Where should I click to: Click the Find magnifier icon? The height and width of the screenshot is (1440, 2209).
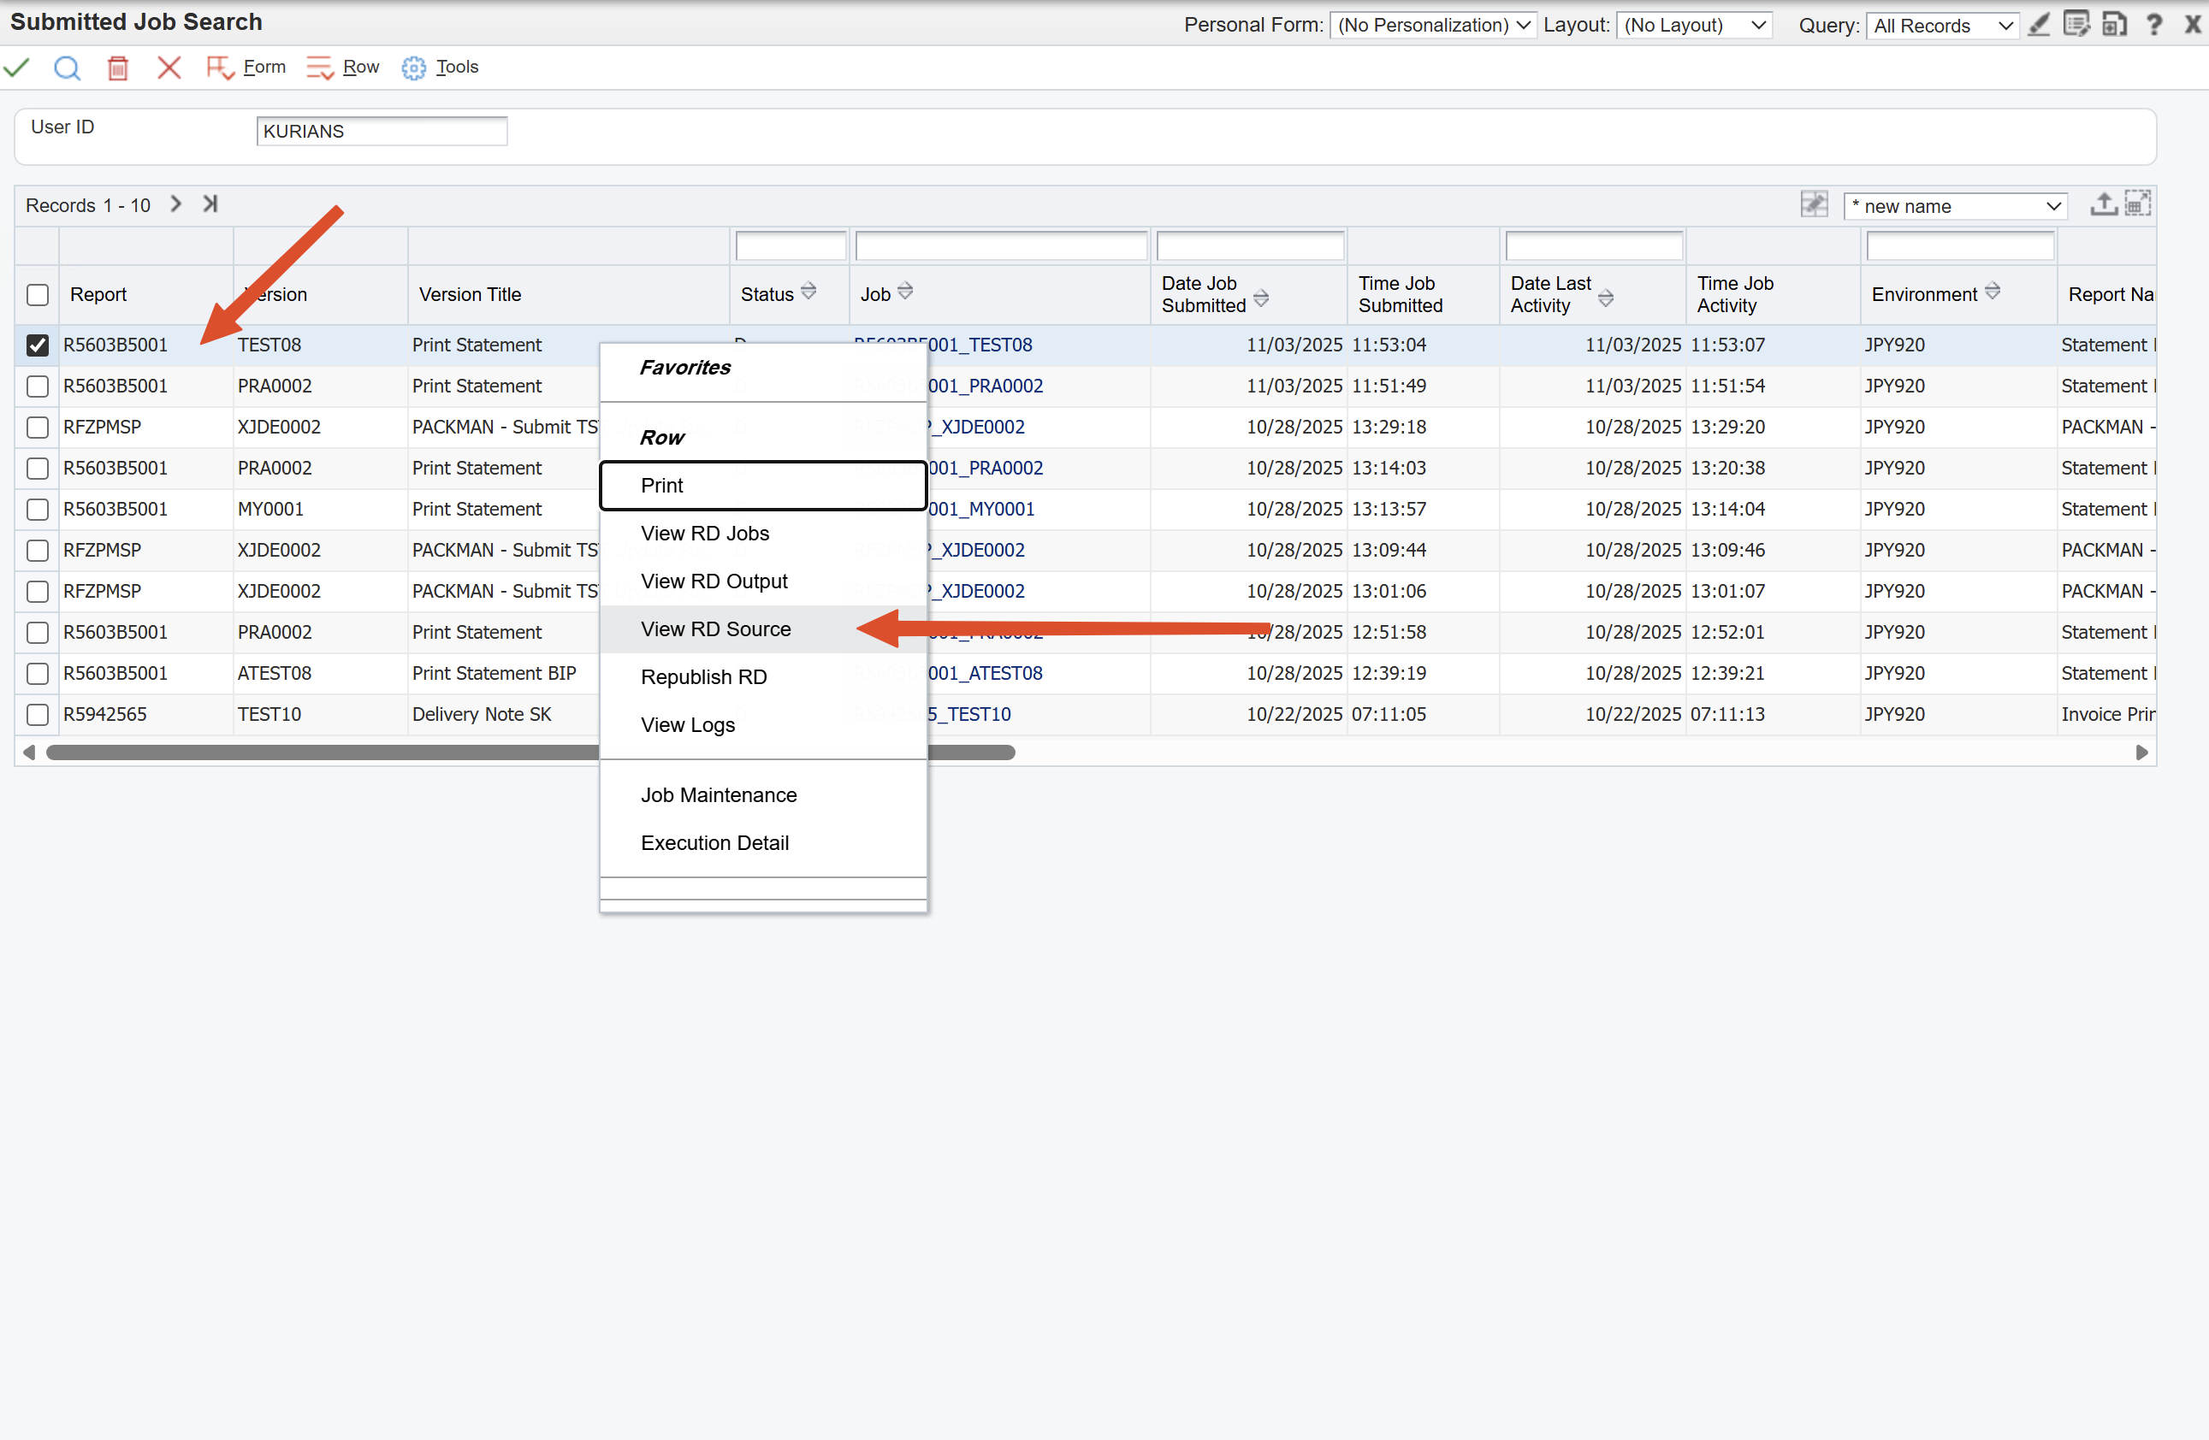tap(67, 68)
